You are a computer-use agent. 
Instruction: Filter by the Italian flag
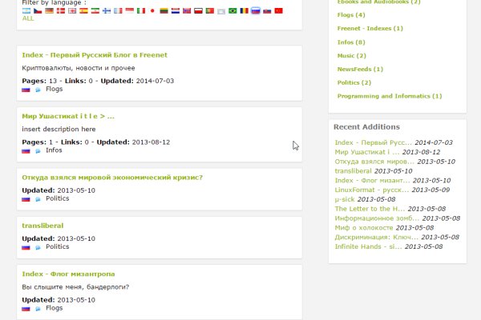(x=141, y=10)
